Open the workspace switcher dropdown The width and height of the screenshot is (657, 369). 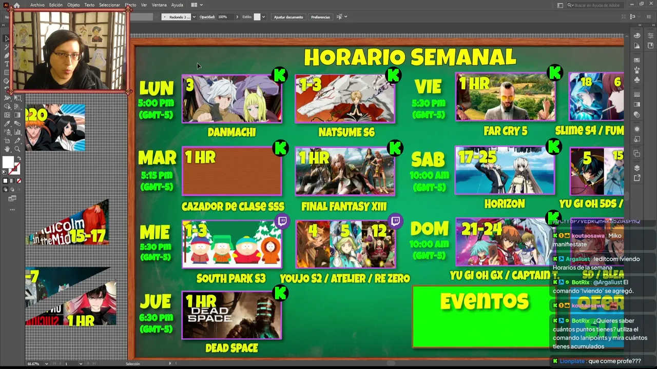point(560,5)
